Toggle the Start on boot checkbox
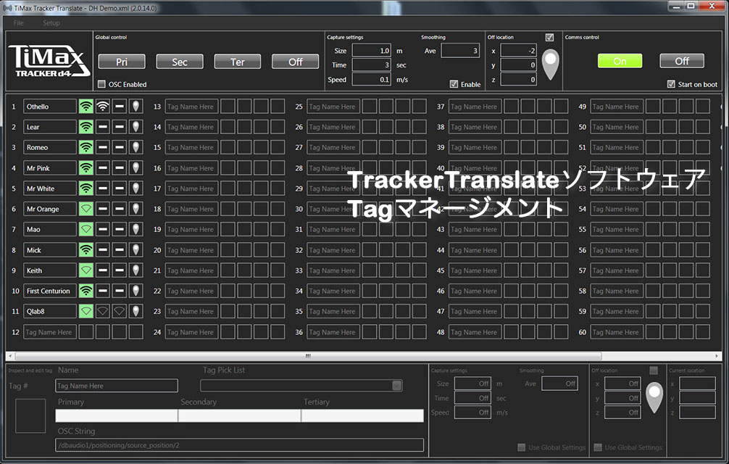729x464 pixels. click(671, 84)
